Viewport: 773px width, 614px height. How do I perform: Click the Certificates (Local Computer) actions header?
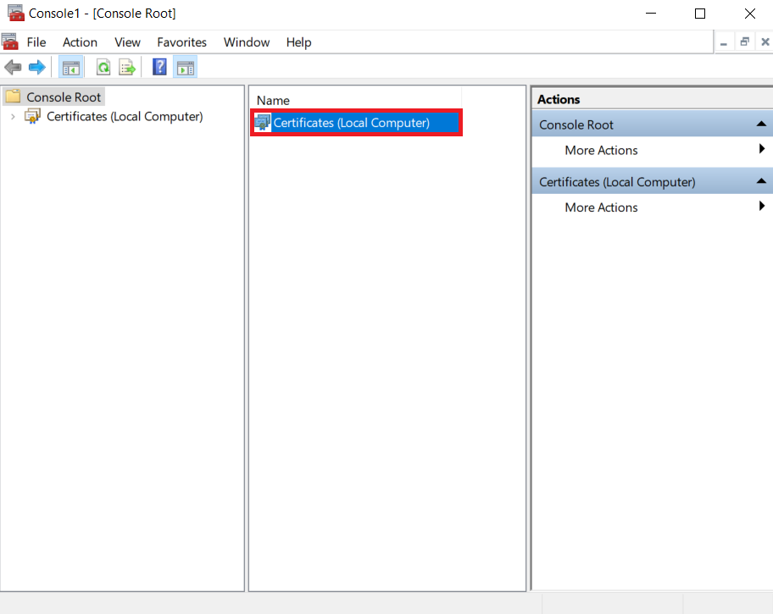click(652, 181)
